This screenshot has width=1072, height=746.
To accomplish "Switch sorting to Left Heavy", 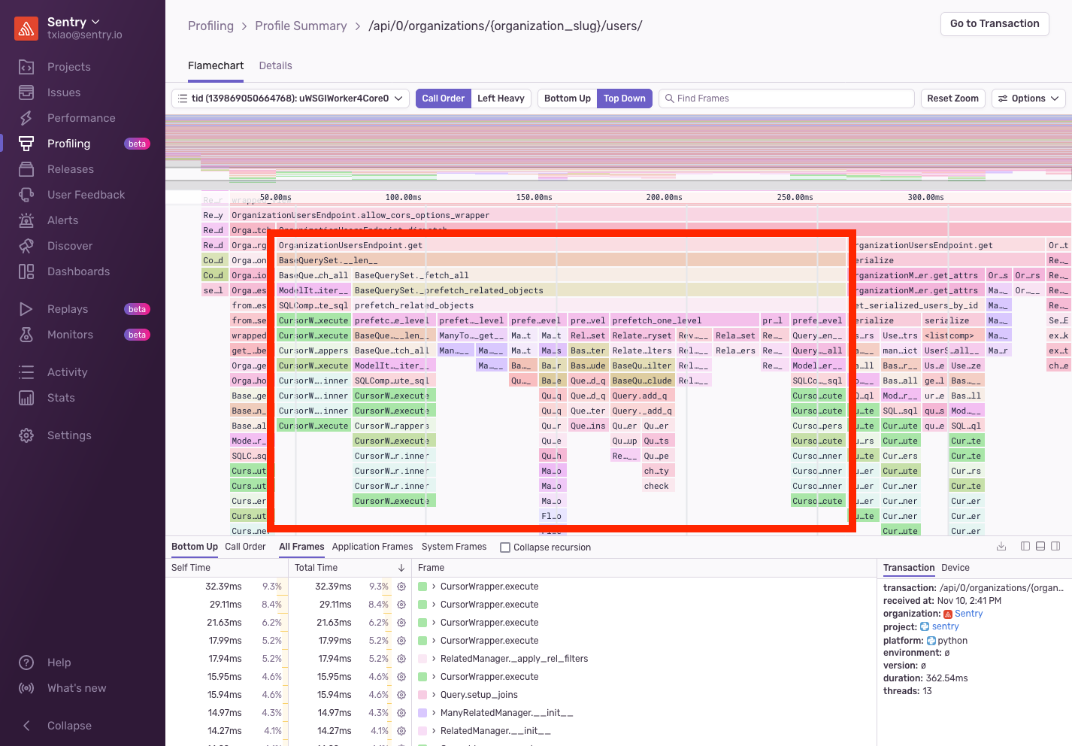I will pyautogui.click(x=501, y=99).
